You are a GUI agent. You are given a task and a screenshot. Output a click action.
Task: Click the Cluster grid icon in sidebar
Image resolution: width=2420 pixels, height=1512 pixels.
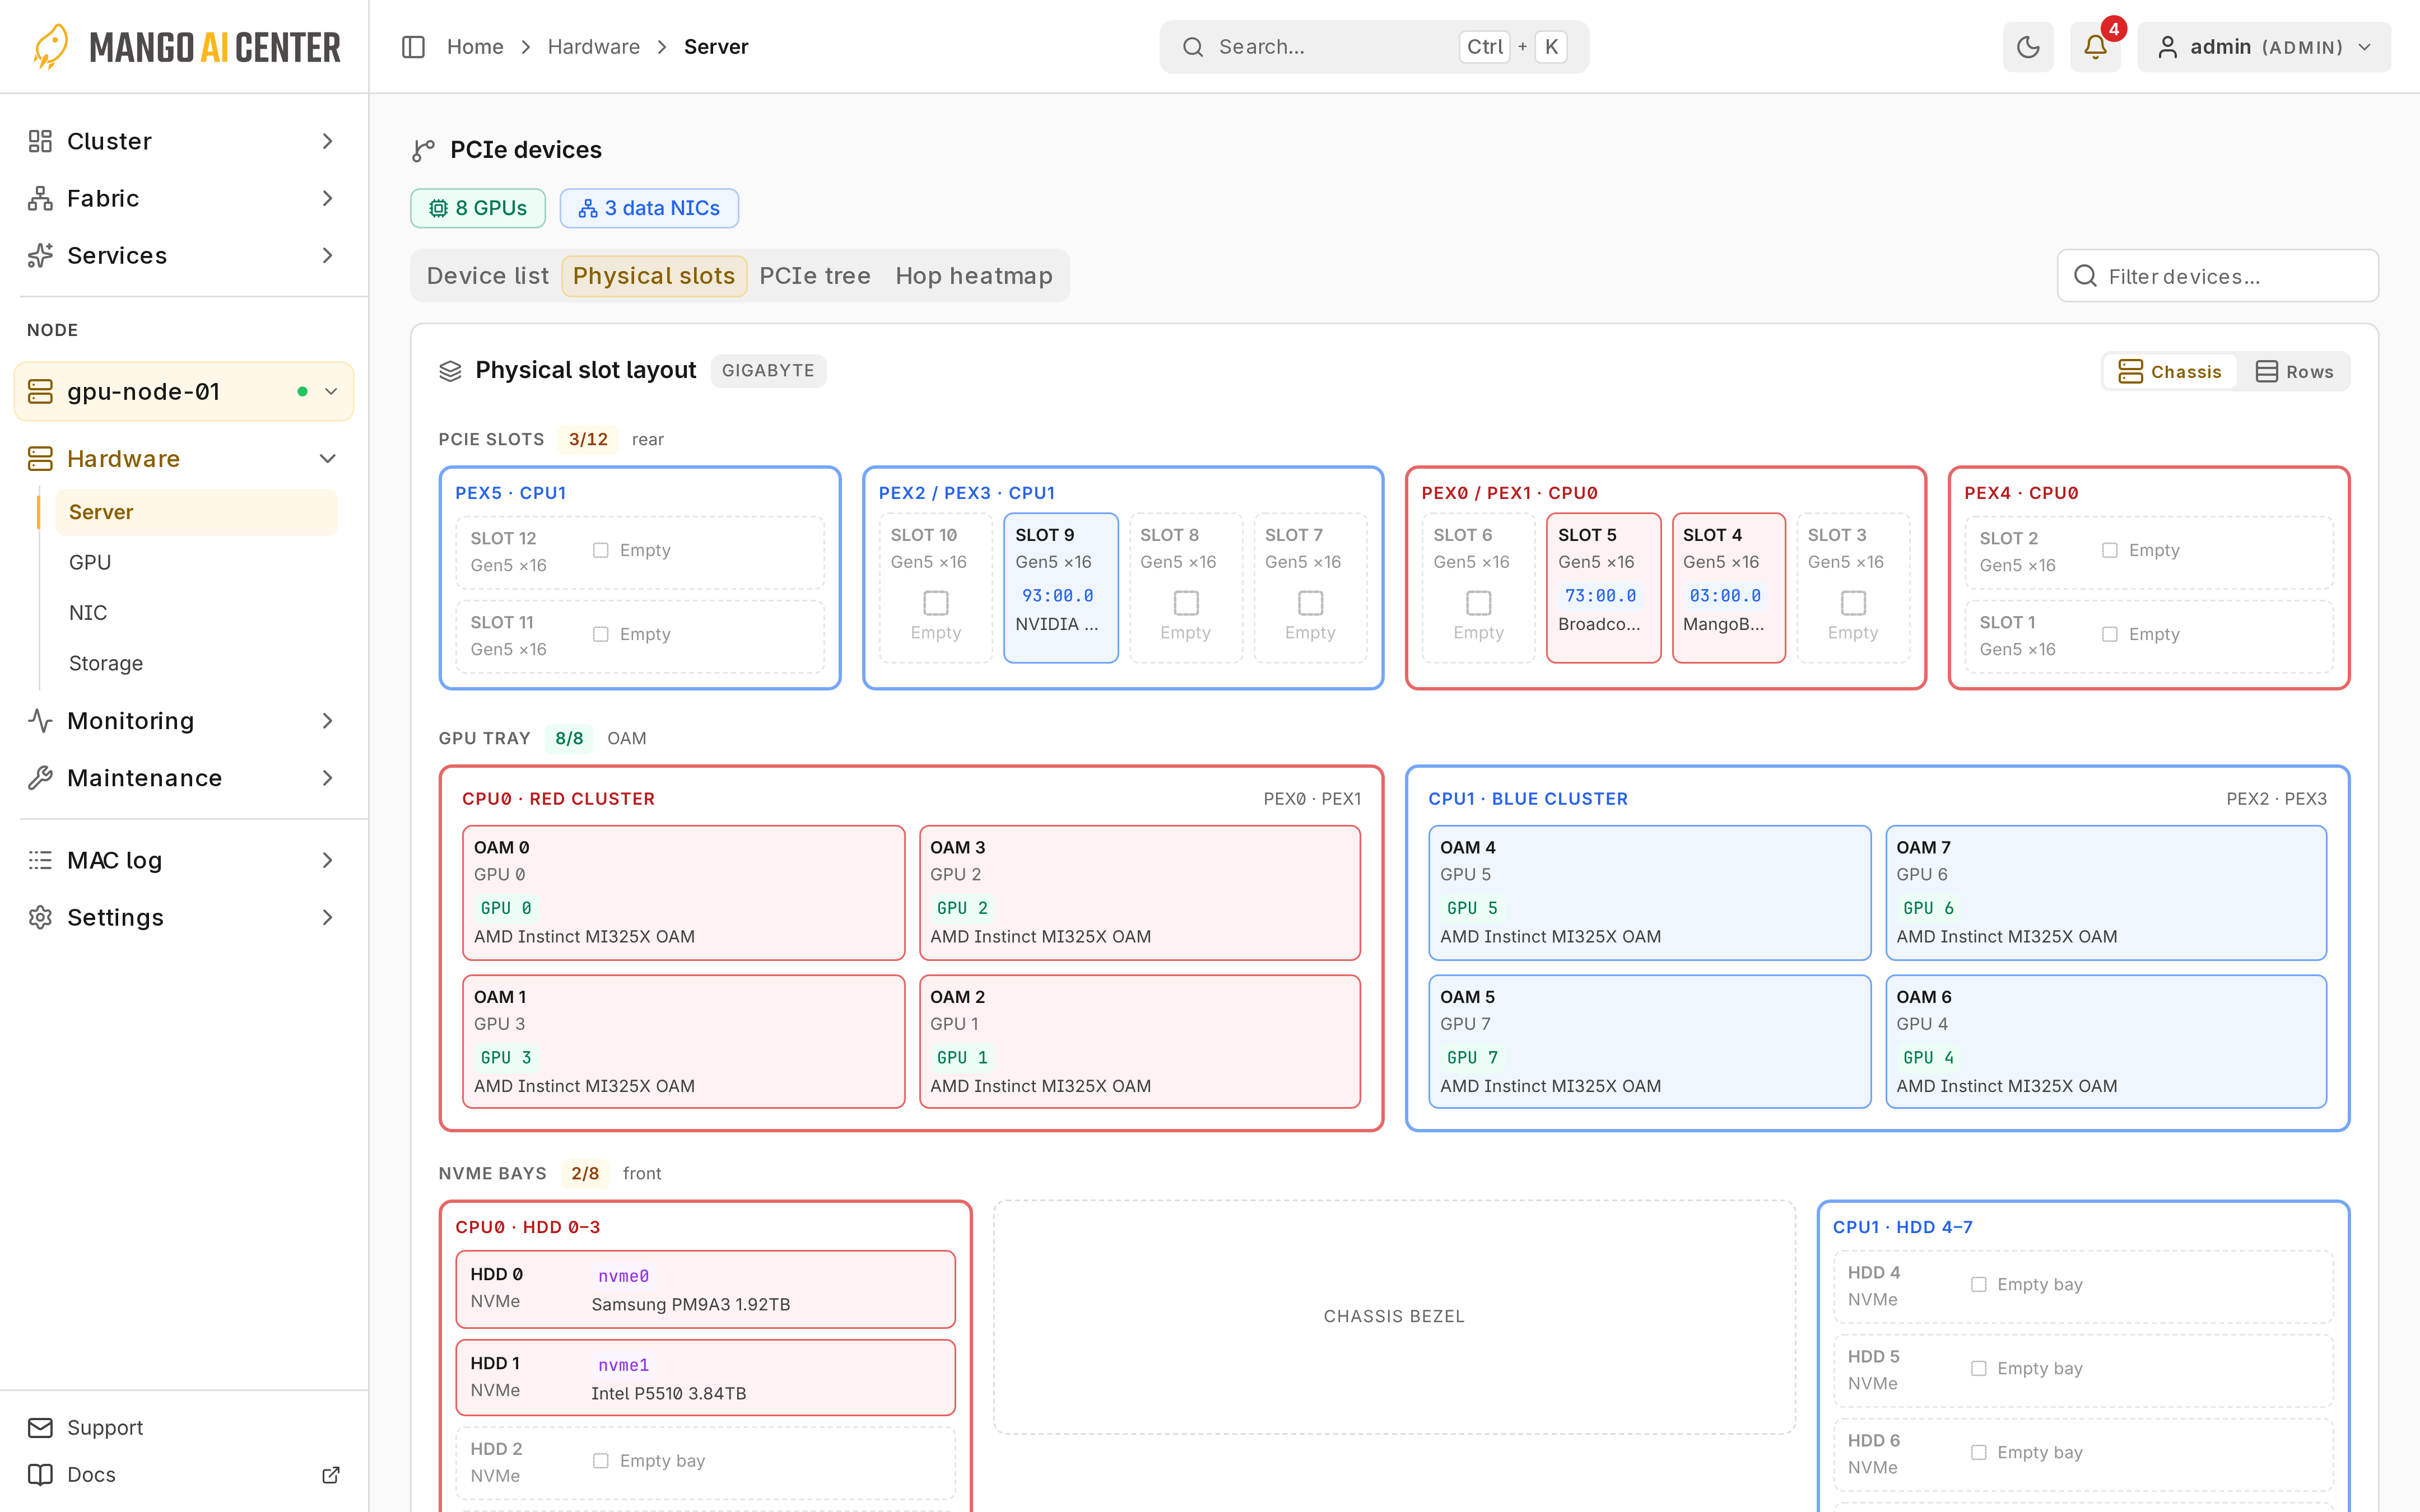(40, 141)
